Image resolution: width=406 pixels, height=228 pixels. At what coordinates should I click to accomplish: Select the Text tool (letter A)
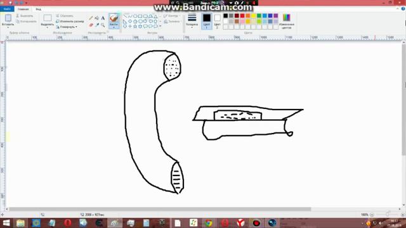103,18
